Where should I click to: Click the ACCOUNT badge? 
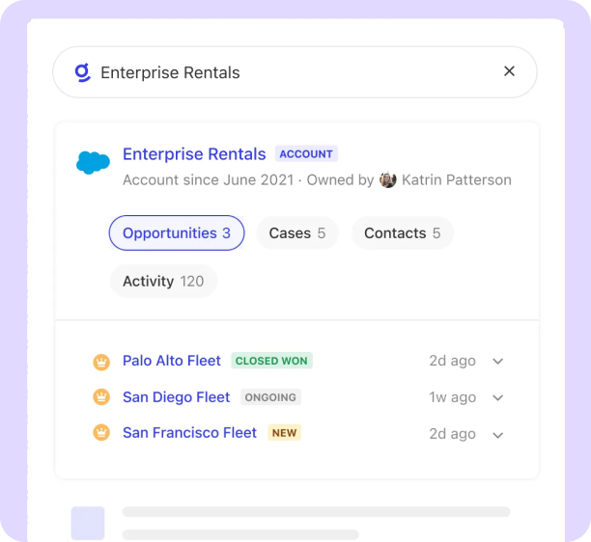306,153
